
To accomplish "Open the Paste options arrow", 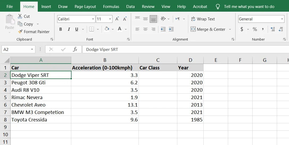I will 10,33.
